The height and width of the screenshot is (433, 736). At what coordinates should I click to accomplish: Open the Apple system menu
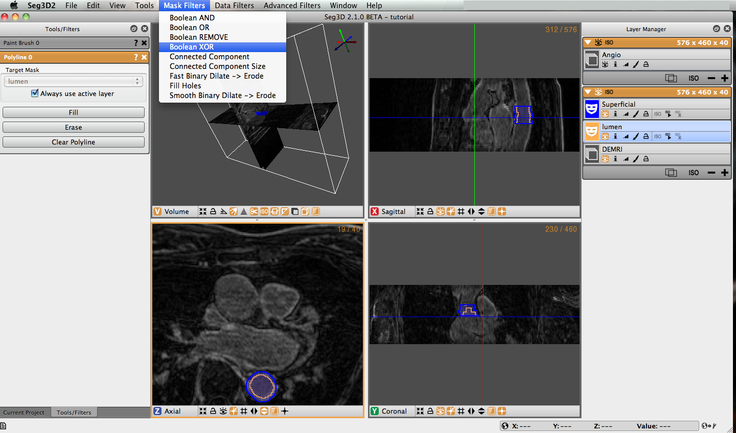coord(14,6)
